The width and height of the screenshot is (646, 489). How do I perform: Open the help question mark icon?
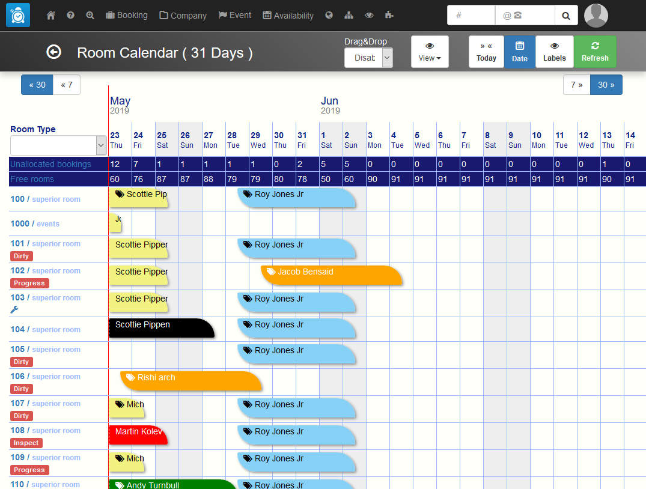(70, 16)
